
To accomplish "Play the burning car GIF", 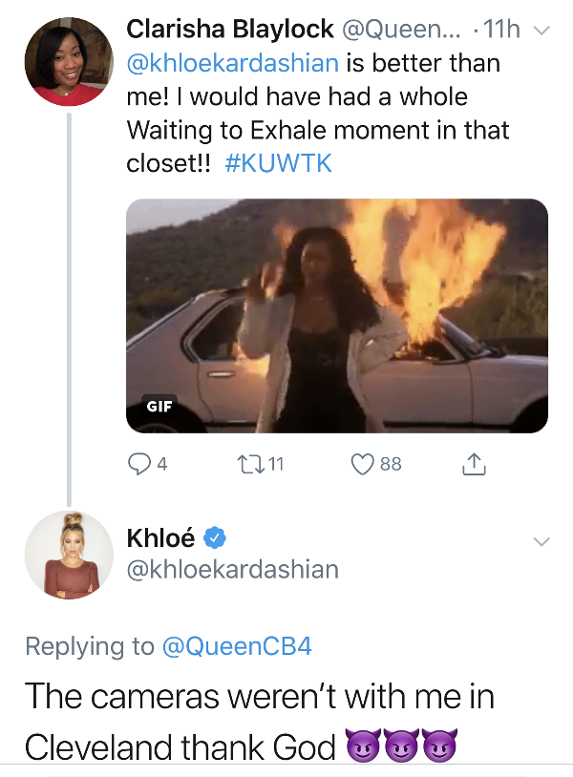I will [x=337, y=316].
